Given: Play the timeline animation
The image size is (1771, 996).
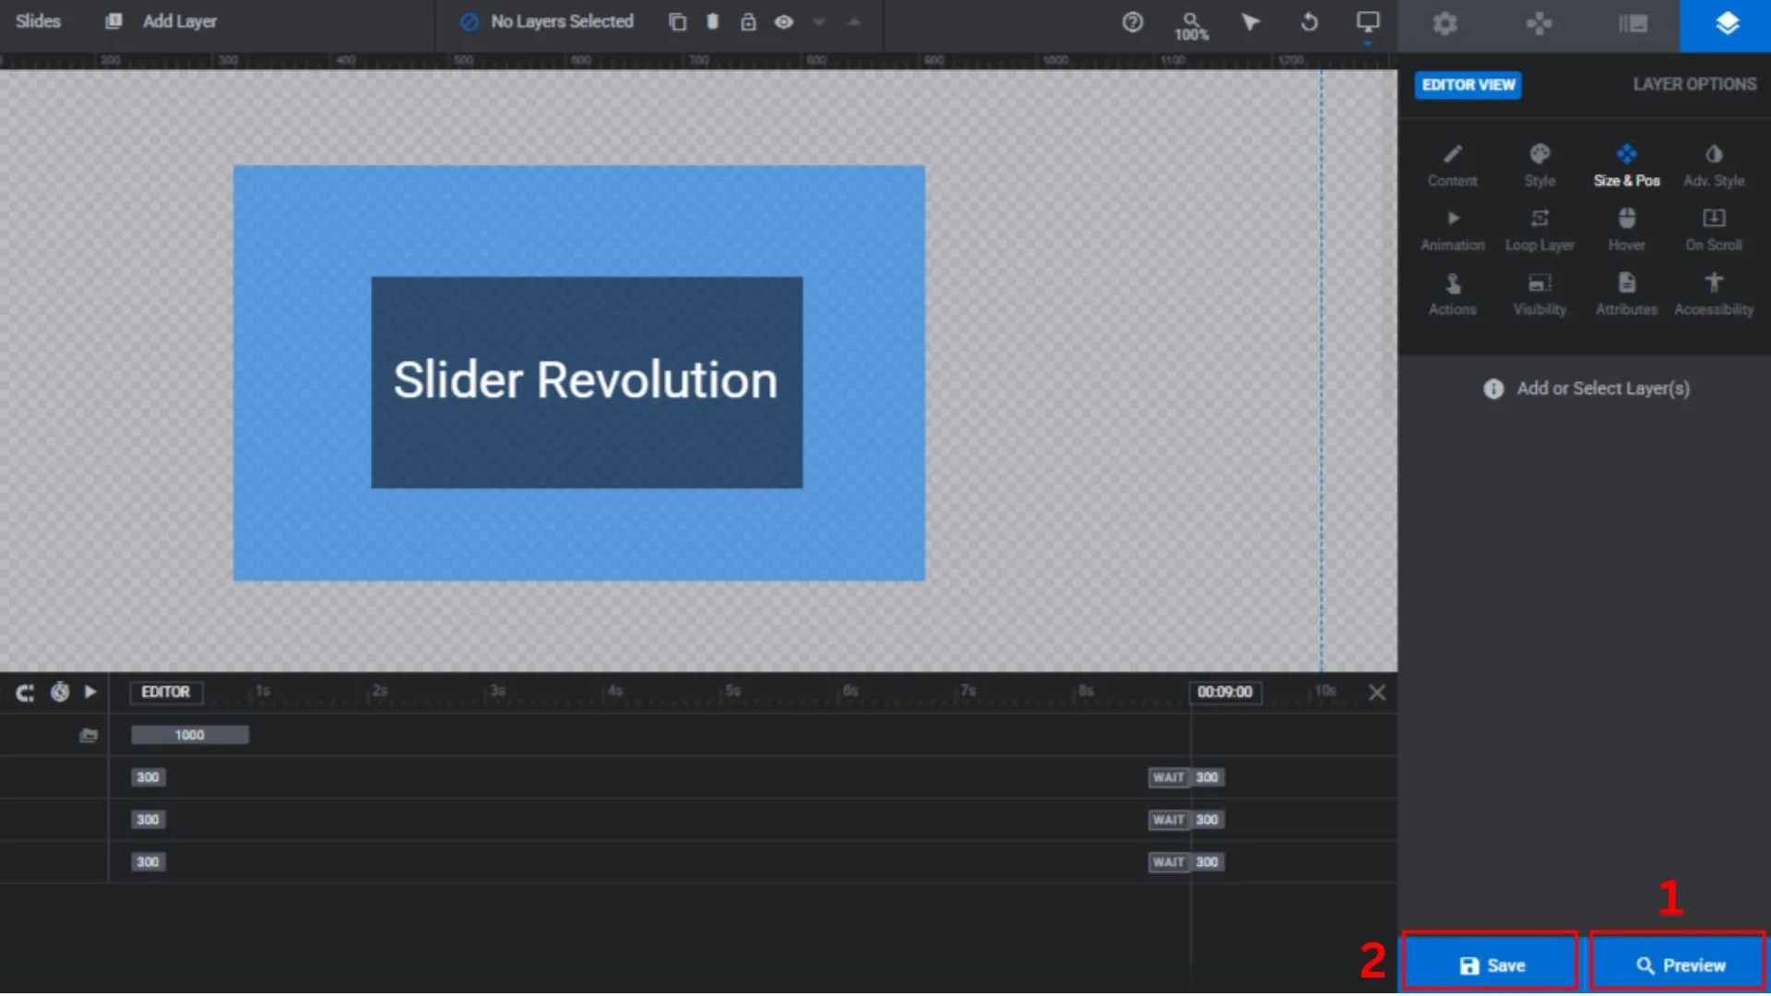Looking at the screenshot, I should tap(90, 692).
